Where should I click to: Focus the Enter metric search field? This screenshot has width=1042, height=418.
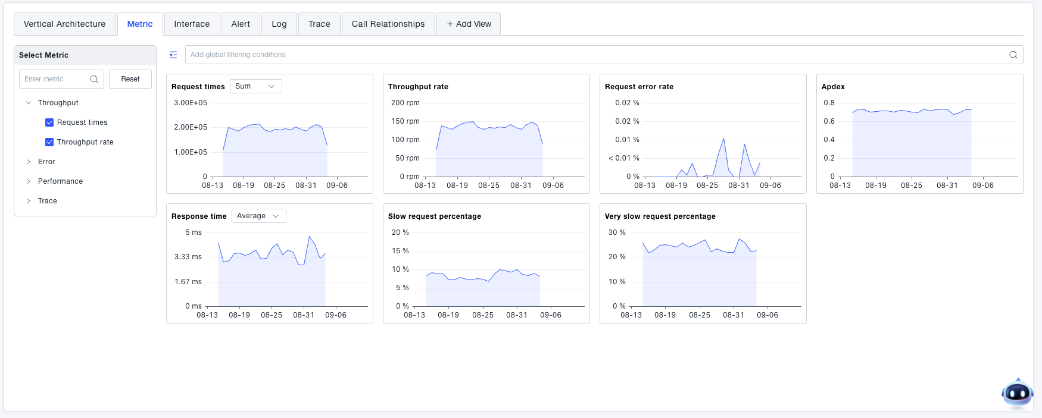pos(55,79)
